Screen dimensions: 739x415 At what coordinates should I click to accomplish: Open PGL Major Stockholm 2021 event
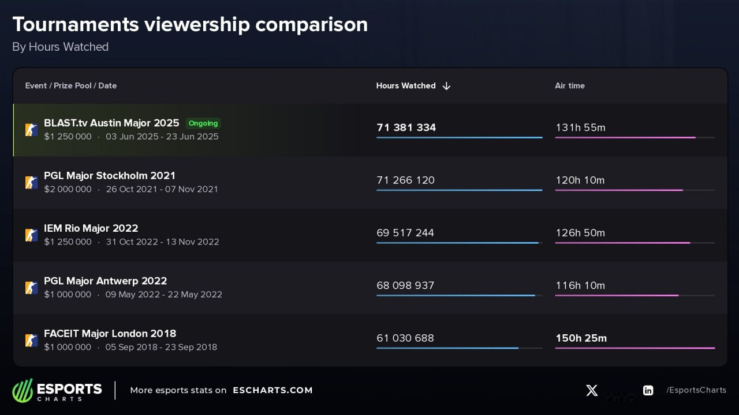(x=110, y=175)
